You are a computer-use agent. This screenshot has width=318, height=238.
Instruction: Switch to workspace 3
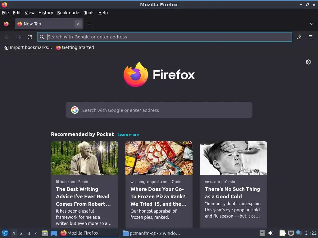tap(29, 233)
